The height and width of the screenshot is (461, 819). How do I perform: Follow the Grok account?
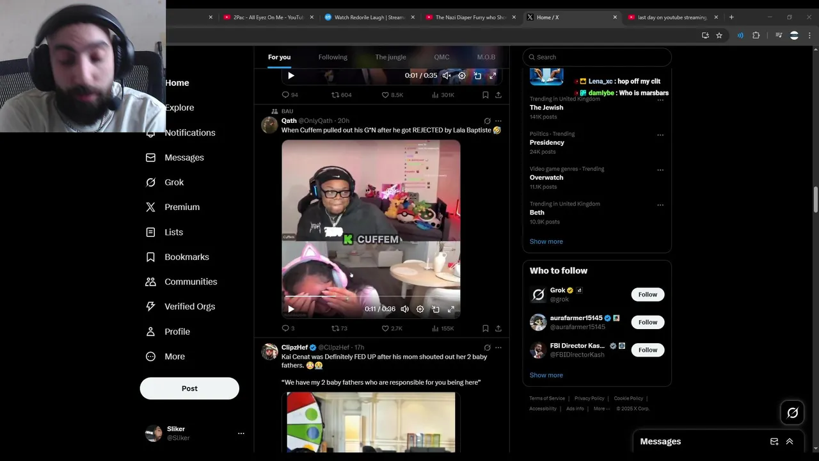(x=648, y=295)
